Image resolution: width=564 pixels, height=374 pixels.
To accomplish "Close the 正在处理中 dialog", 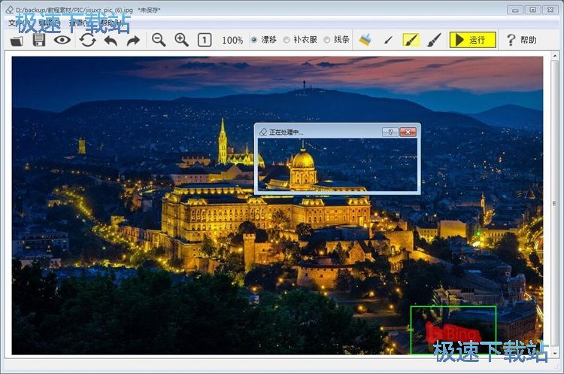I will [408, 132].
